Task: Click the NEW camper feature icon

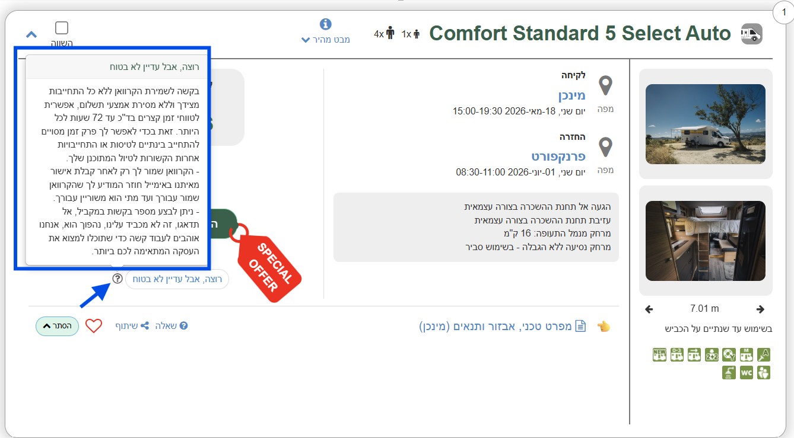Action: point(659,354)
